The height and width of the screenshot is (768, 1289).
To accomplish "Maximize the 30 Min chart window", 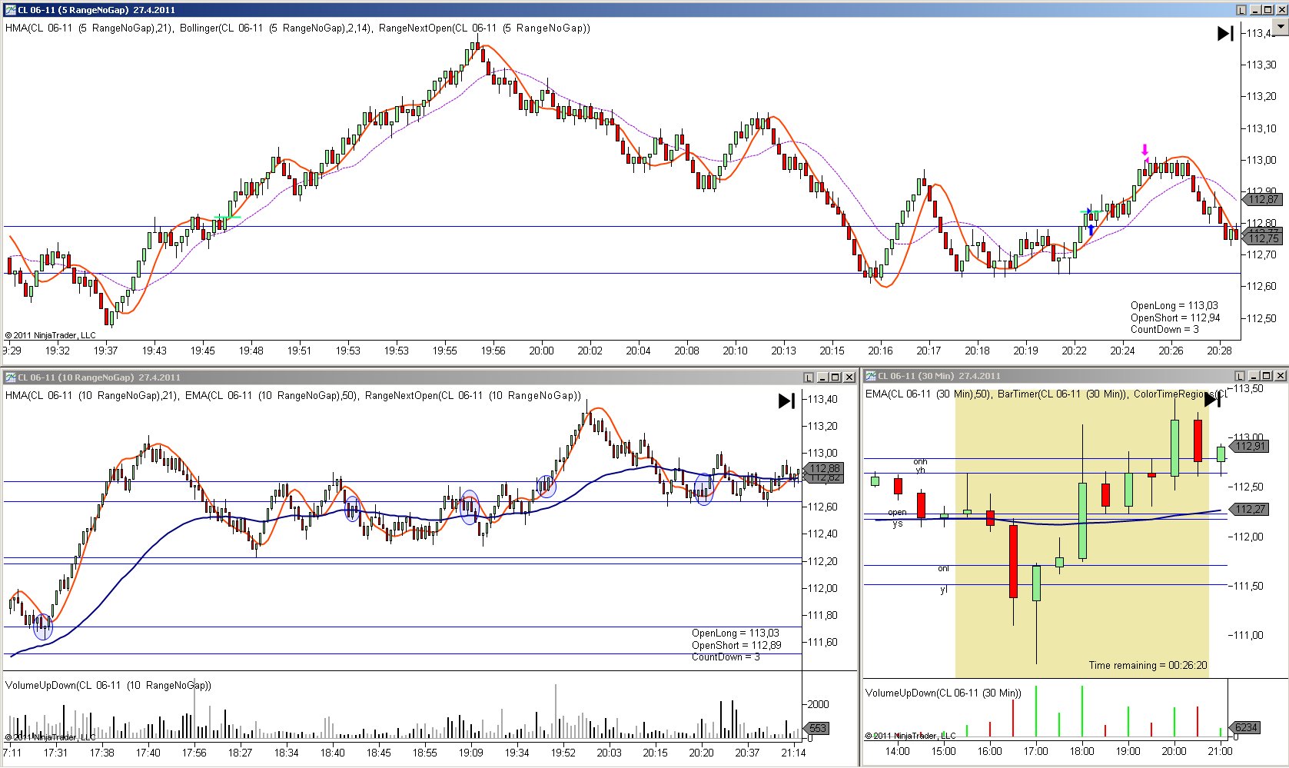I will 1267,376.
